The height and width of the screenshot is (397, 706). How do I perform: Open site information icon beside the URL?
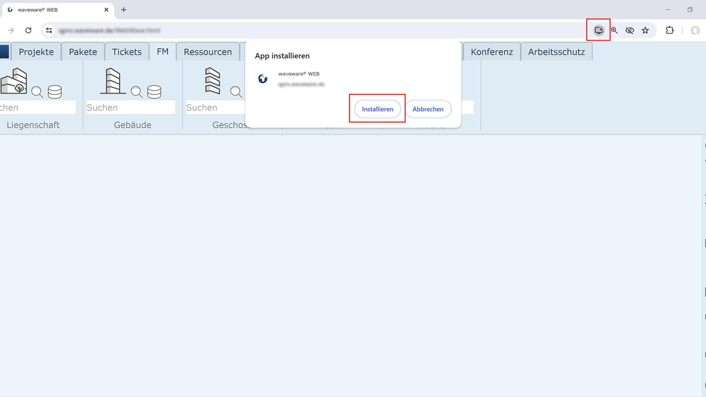coord(49,30)
